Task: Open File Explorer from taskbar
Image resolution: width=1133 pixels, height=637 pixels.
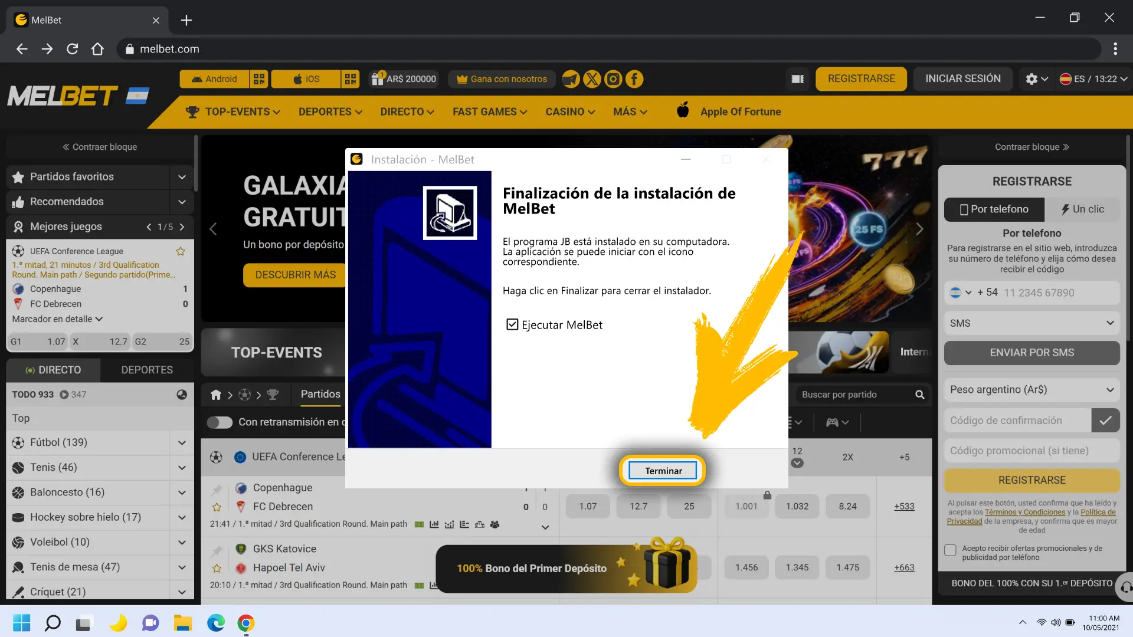Action: click(x=183, y=623)
